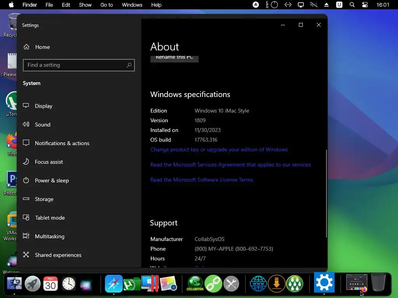
Task: Open the Calendar icon showing 30
Action: [x=51, y=284]
